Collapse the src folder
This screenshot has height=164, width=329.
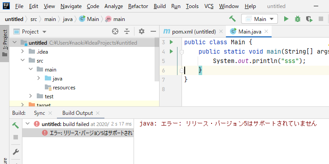point(22,60)
